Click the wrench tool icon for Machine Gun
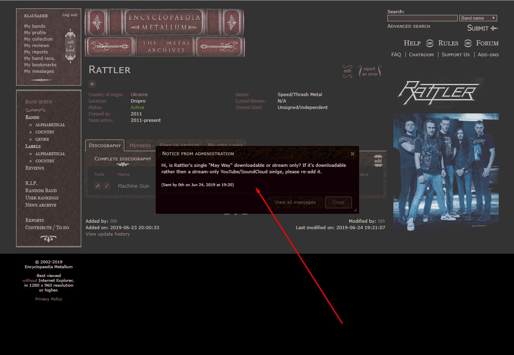Image resolution: width=514 pixels, height=355 pixels. [97, 186]
